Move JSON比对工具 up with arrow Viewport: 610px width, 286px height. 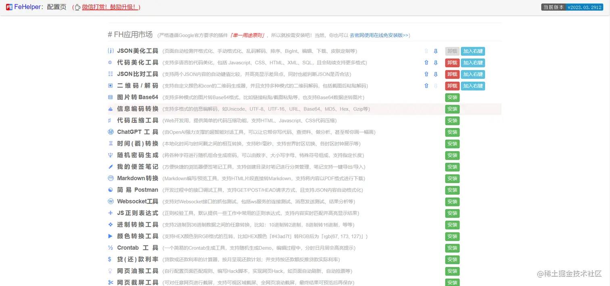tap(426, 74)
